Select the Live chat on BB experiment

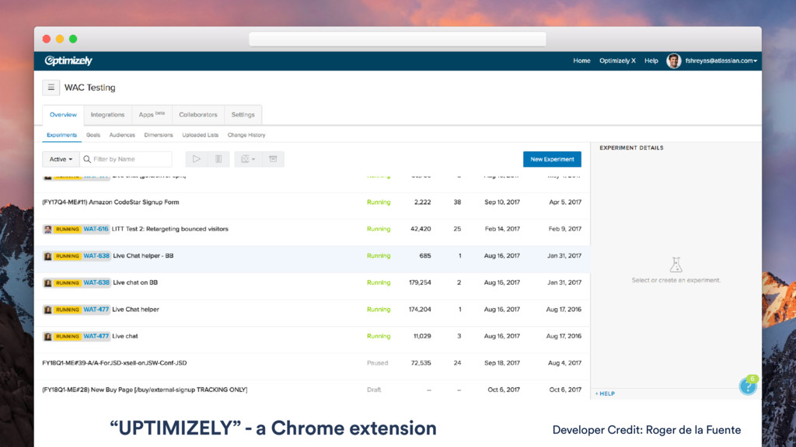pos(135,282)
